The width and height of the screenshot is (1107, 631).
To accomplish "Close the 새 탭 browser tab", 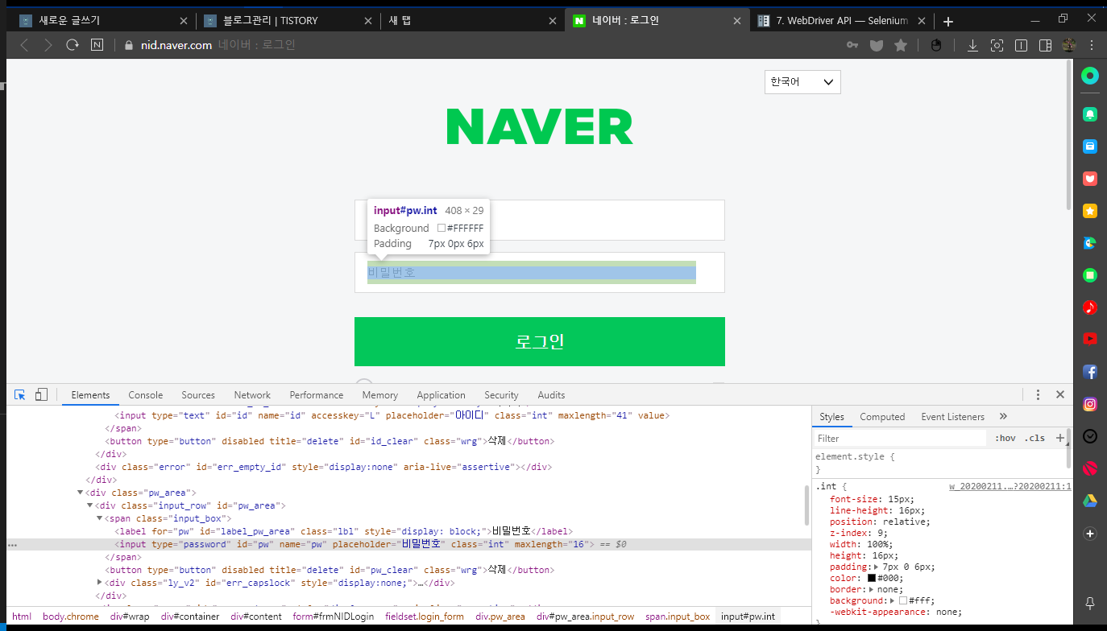I will [x=552, y=21].
